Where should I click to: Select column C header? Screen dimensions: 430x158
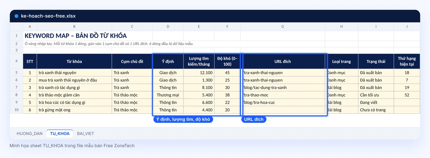click(132, 27)
